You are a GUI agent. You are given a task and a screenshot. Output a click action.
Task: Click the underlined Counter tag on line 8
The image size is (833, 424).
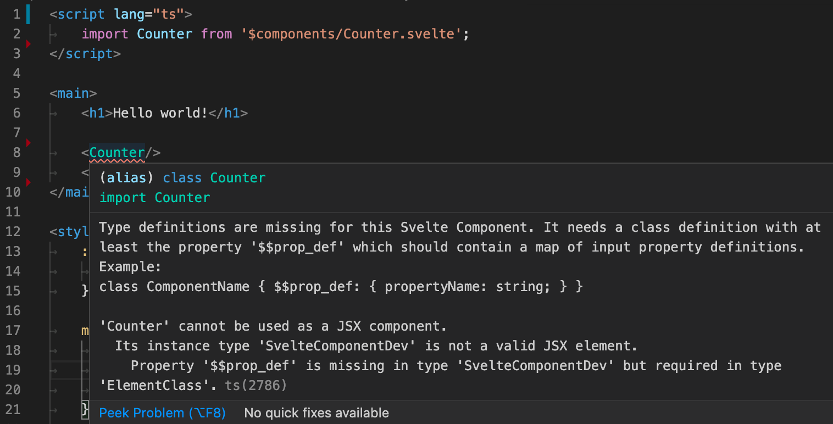point(117,152)
